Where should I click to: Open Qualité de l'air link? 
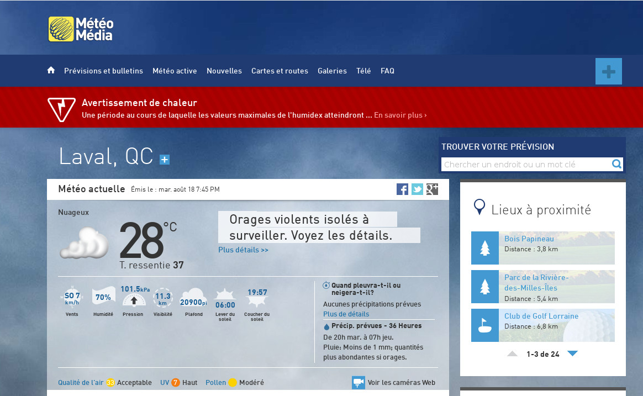tap(81, 383)
